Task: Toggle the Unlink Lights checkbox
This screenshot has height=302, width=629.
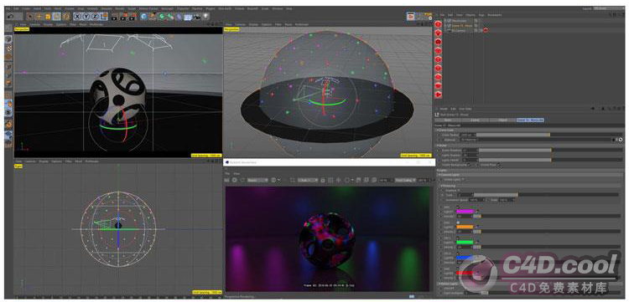Action: [463, 180]
